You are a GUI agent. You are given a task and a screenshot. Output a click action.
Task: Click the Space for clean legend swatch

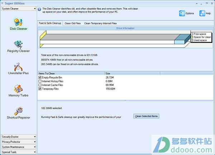point(192,37)
